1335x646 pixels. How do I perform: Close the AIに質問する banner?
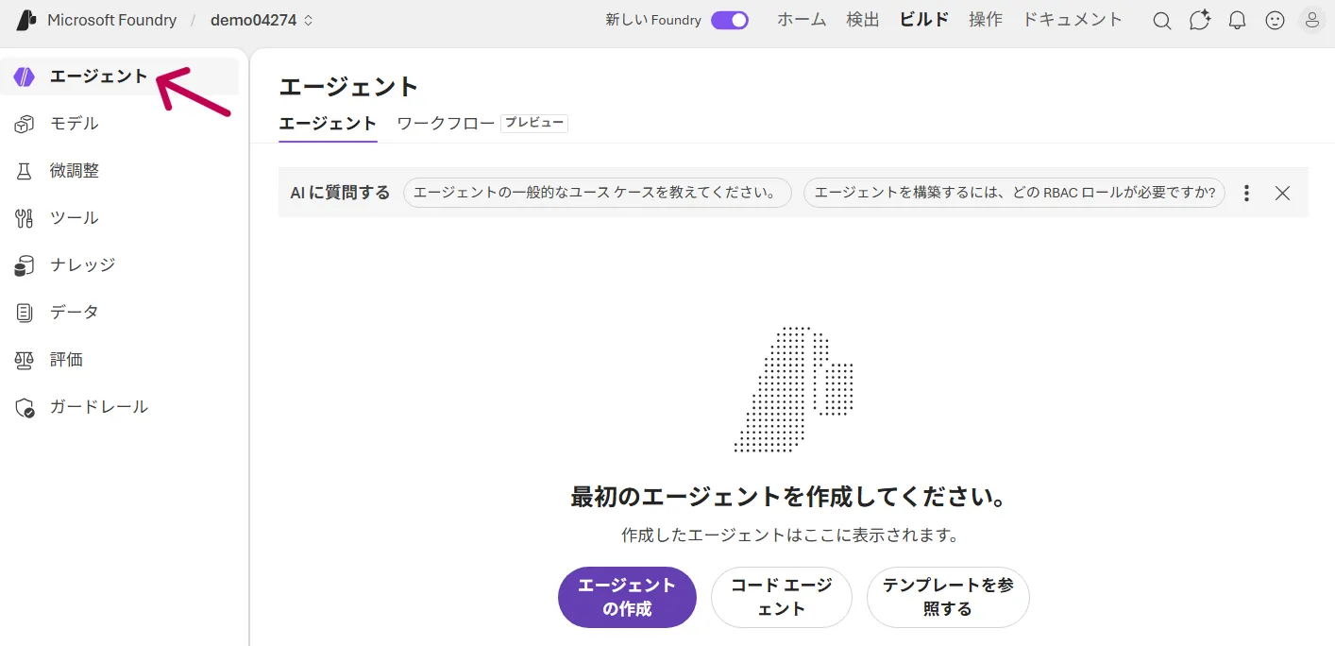tap(1282, 193)
